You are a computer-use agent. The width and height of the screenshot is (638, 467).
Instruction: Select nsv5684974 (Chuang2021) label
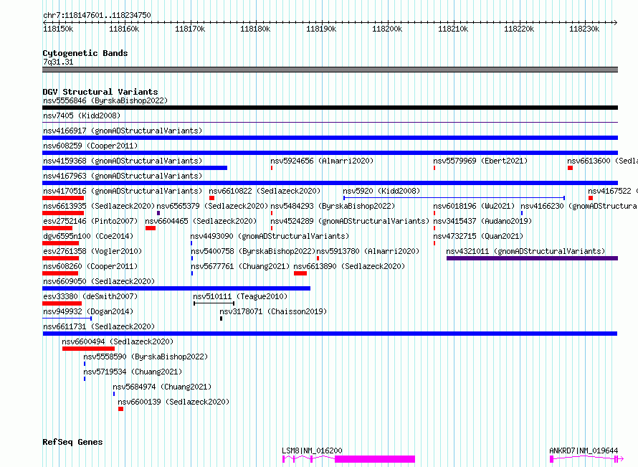162,387
